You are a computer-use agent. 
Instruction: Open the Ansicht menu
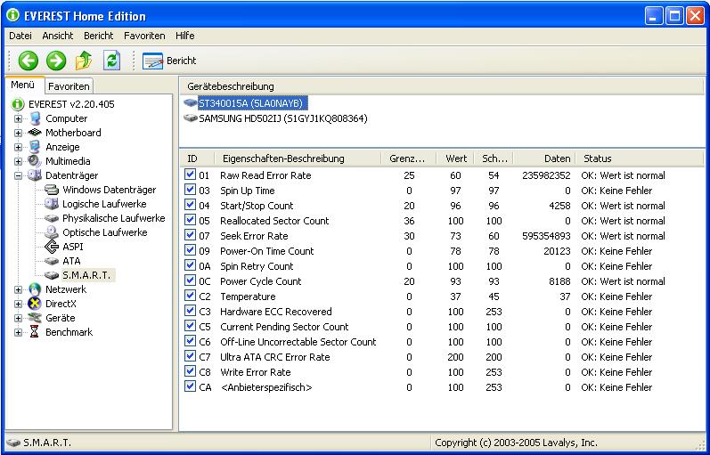click(x=58, y=36)
